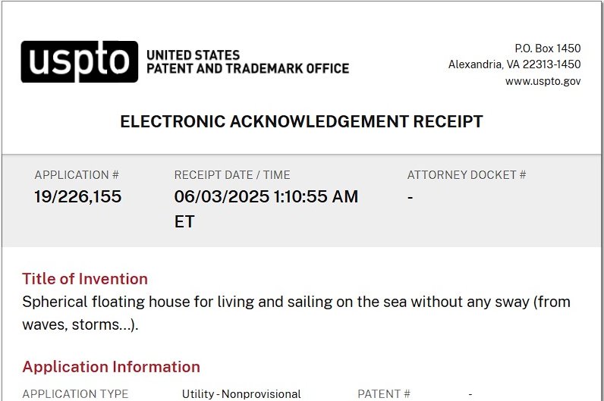This screenshot has width=604, height=401.
Task: Open the www.uspto.gov link
Action: point(543,81)
